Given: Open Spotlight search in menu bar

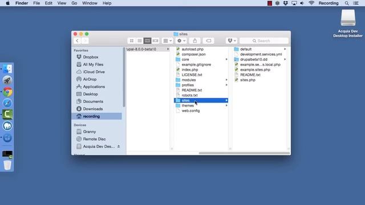Looking at the screenshot, I should (347, 3).
